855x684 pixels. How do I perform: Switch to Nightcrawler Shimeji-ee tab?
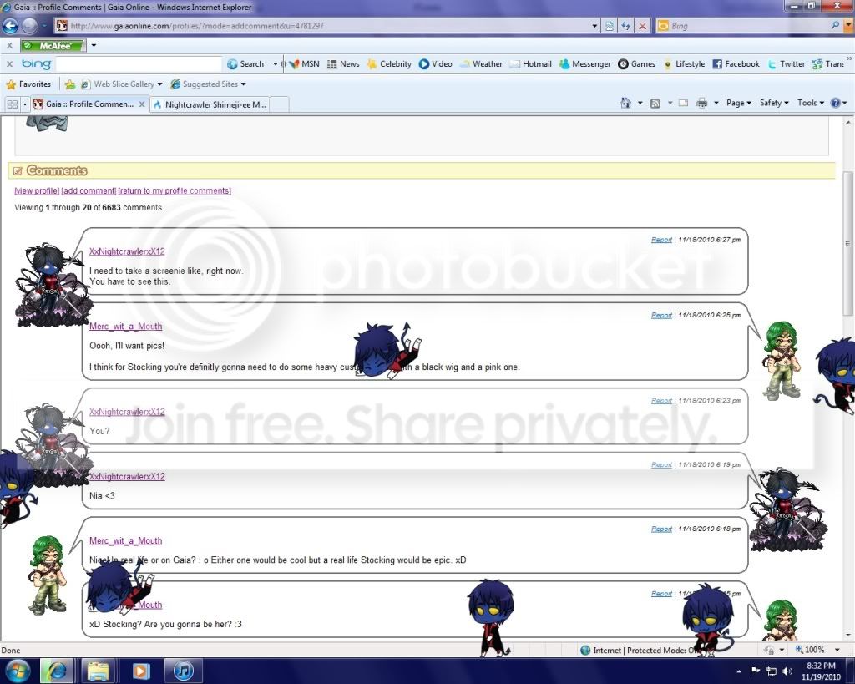pyautogui.click(x=210, y=104)
